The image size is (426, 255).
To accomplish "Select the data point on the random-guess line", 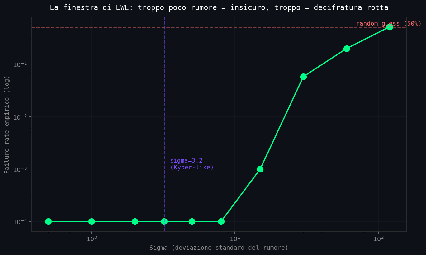I will point(390,27).
